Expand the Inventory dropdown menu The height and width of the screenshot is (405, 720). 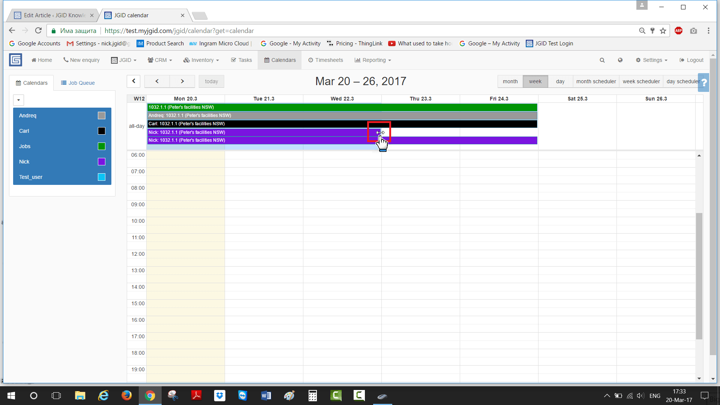(x=201, y=60)
